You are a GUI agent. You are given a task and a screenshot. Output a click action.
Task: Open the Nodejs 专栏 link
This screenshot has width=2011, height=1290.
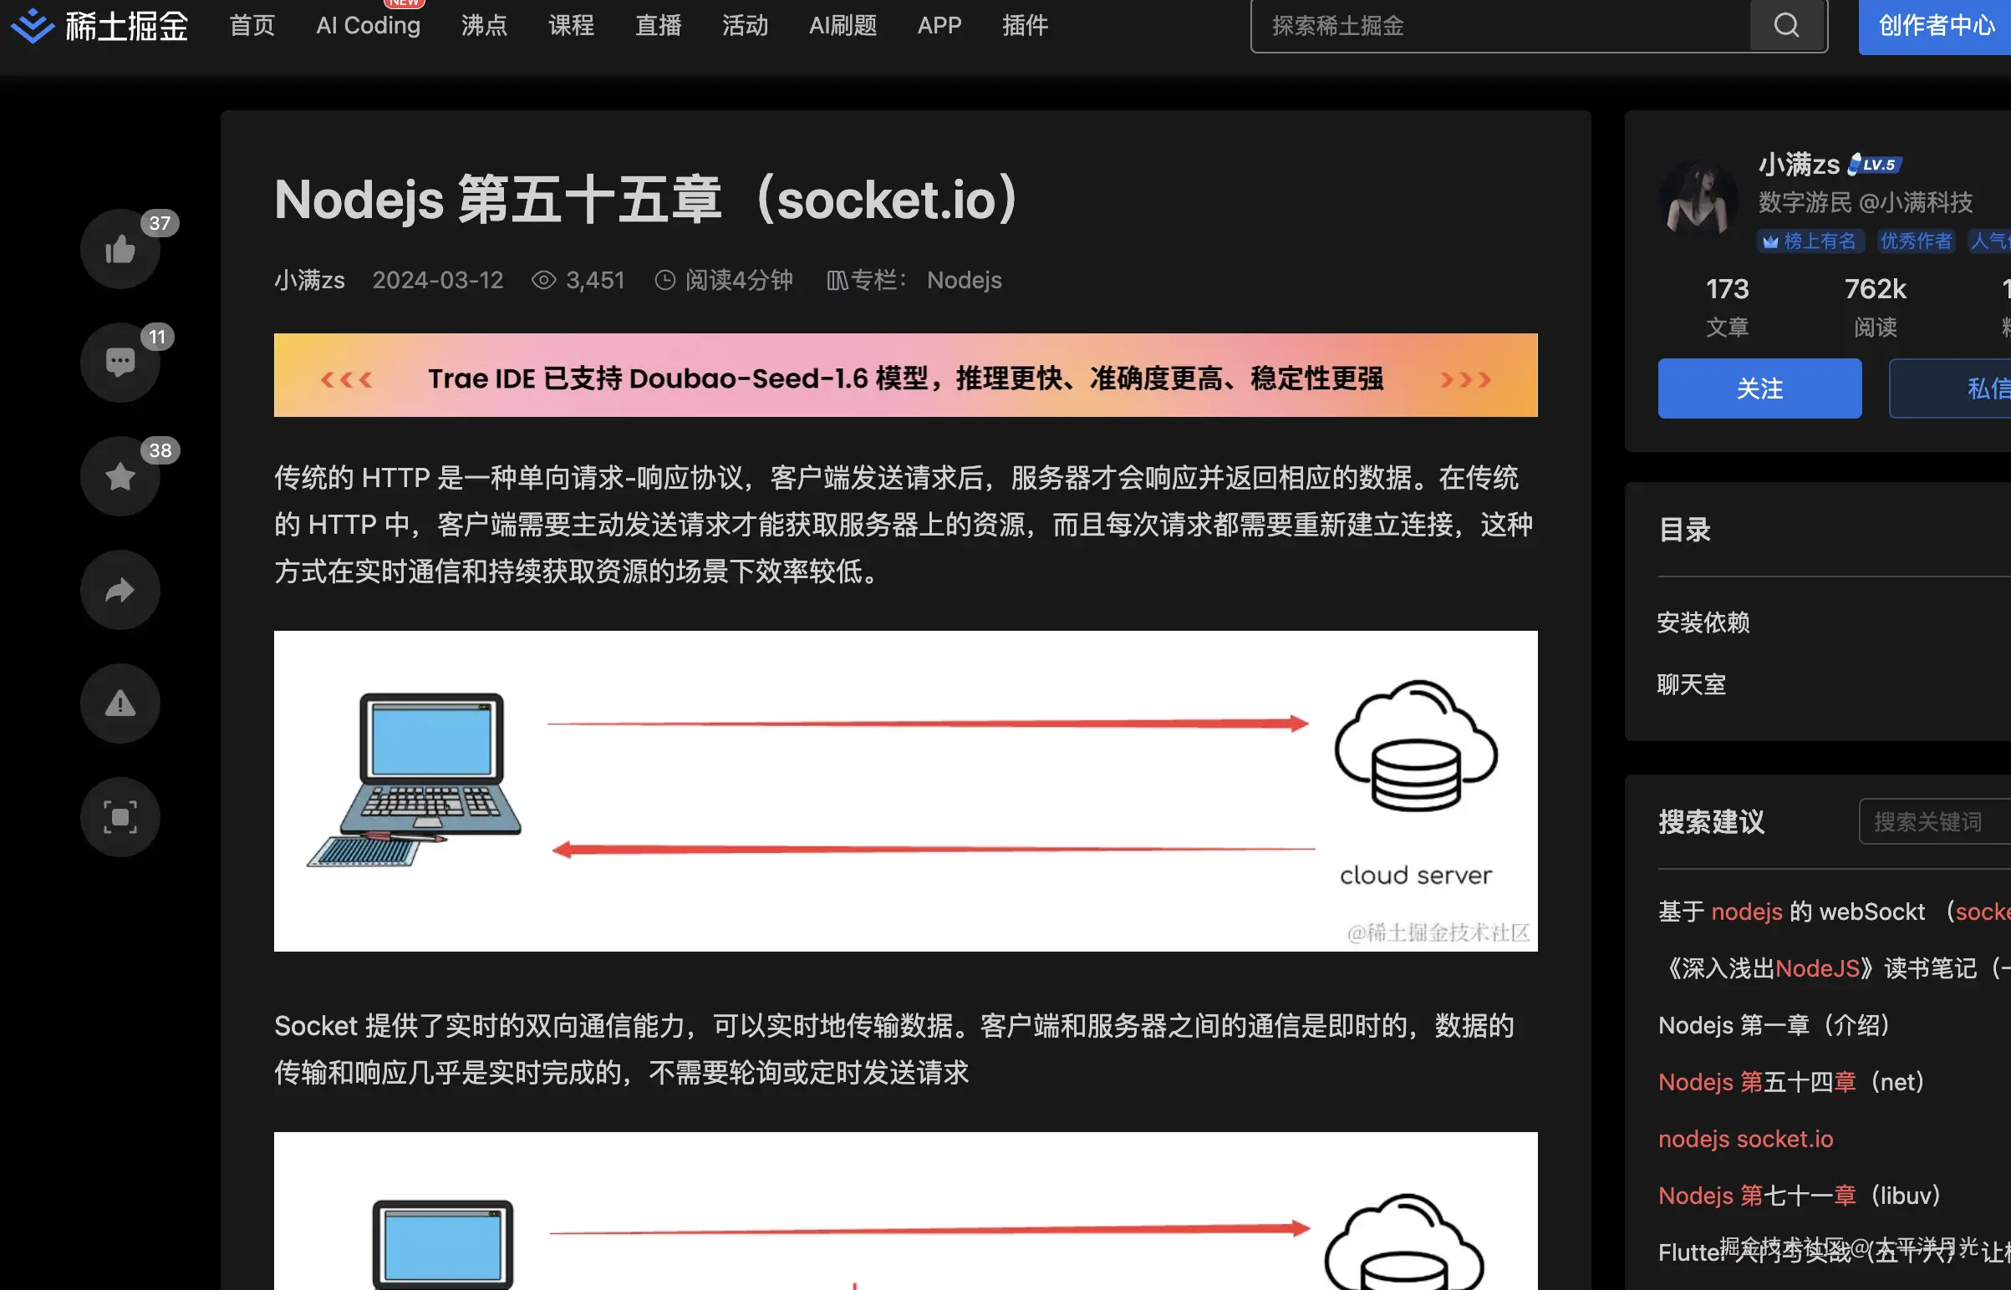[964, 281]
